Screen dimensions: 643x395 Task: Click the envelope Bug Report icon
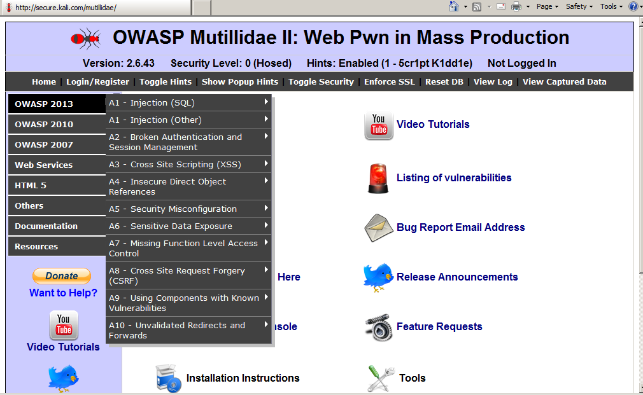[x=379, y=228]
